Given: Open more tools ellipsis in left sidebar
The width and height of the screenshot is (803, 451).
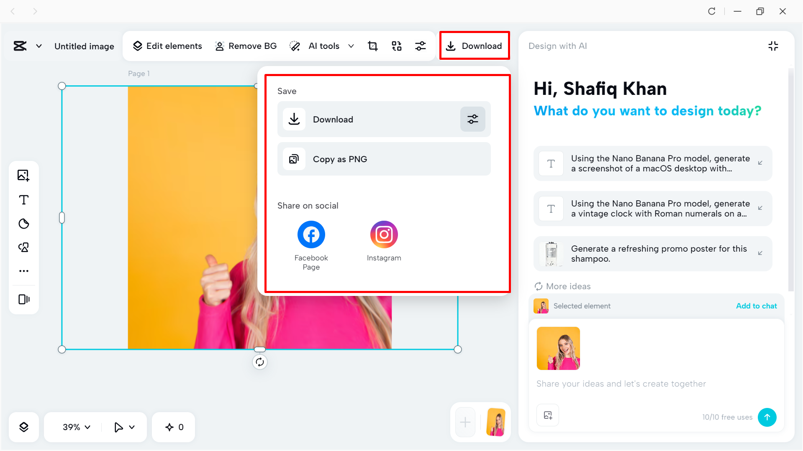Looking at the screenshot, I should (24, 271).
